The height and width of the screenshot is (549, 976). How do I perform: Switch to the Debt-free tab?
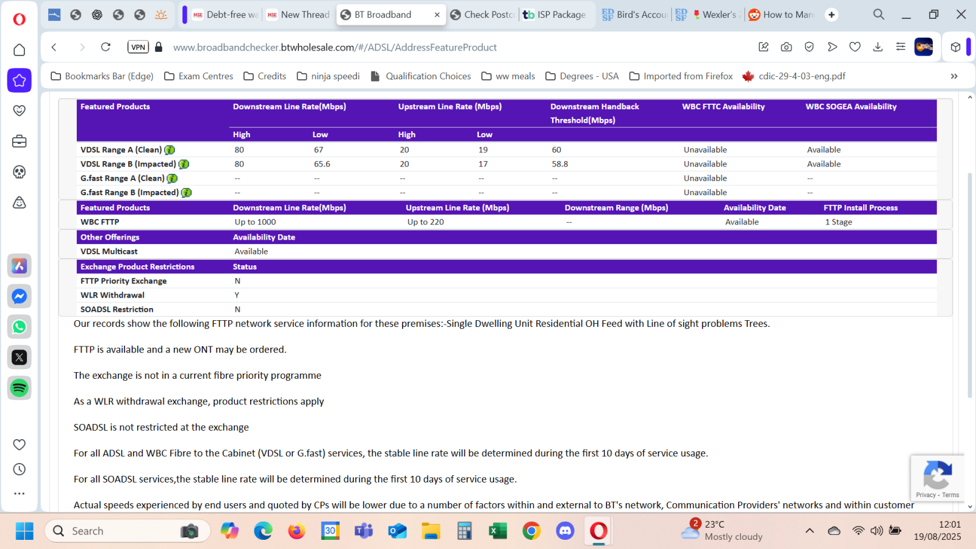(226, 15)
